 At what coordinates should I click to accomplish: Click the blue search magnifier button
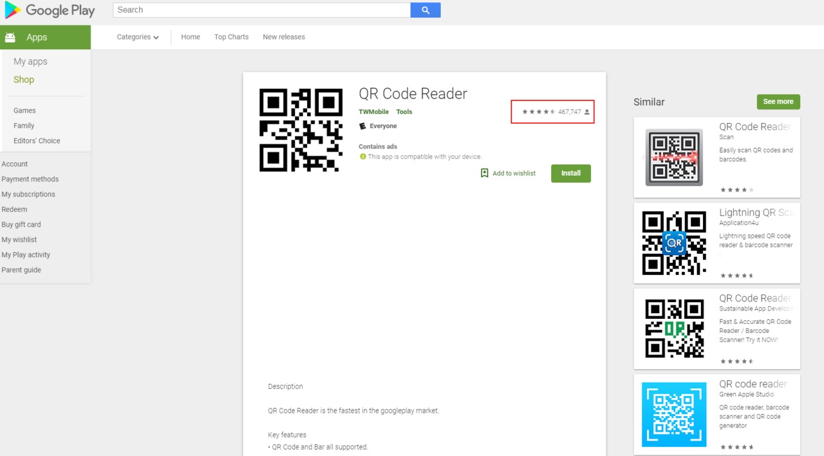[426, 10]
